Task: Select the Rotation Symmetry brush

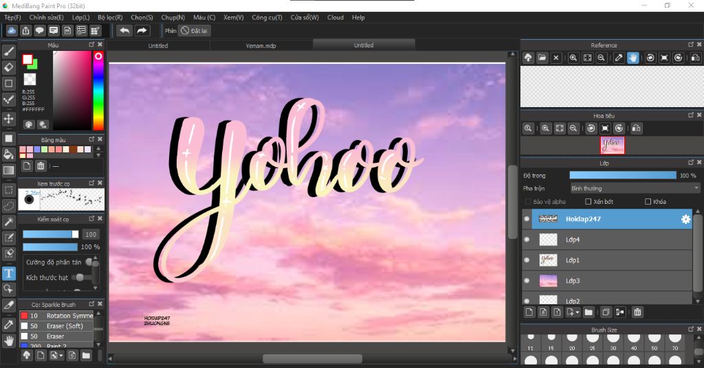Action: 56,316
